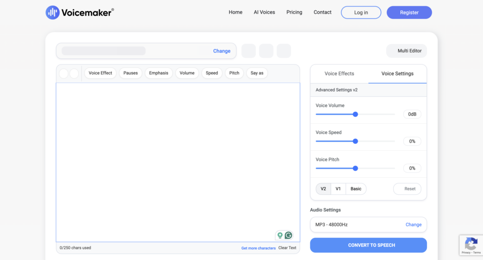
Task: Click Convert to Speech
Action: (x=368, y=245)
